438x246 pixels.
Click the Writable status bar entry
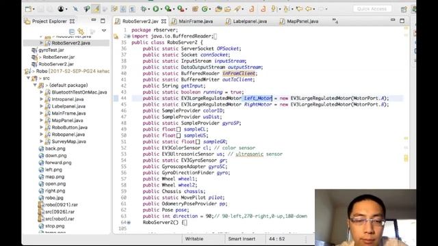(x=194, y=239)
